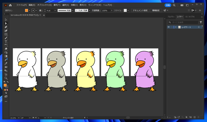Select the Artboard tool
The height and width of the screenshot is (122, 207).
[x=6, y=74]
